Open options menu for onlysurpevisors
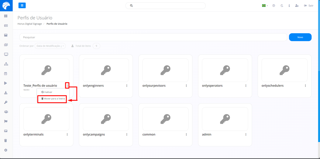Screen dimensions: 320x159 pyautogui.click(x=186, y=86)
